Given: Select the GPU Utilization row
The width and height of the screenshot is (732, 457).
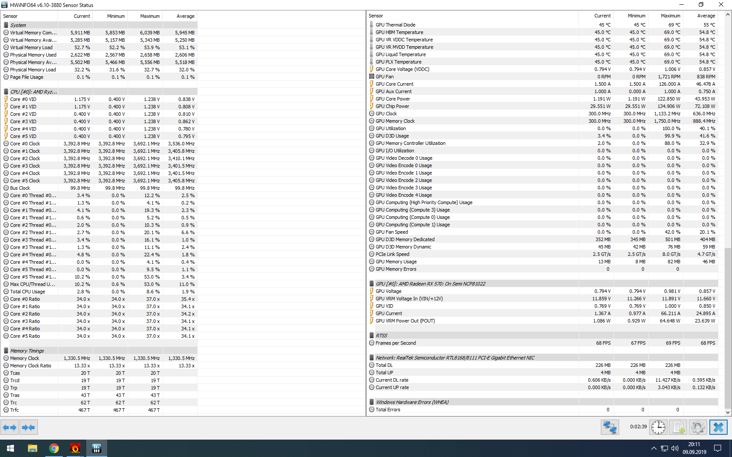Looking at the screenshot, I should click(x=542, y=128).
